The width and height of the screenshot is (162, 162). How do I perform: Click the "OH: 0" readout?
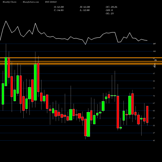coord(109,10)
